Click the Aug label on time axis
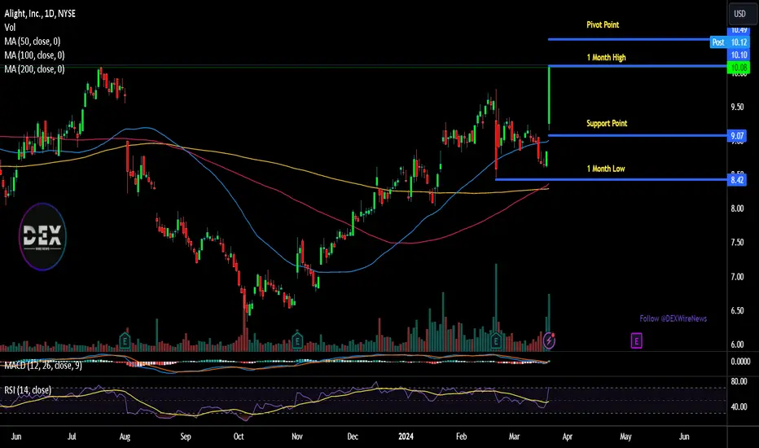 click(x=125, y=437)
